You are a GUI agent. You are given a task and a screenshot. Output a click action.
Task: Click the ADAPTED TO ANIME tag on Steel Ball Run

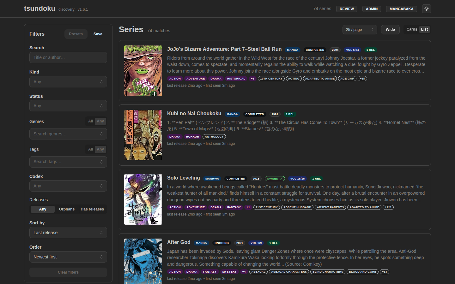(320, 79)
